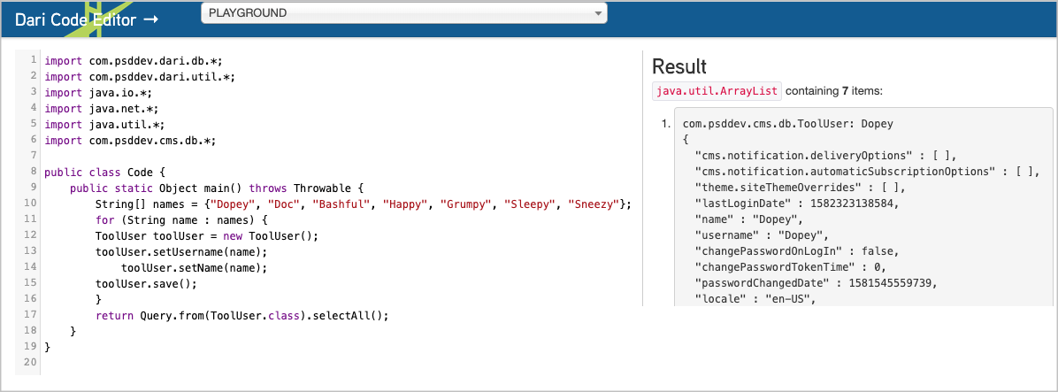Click the "Bashful" string literal
The image size is (1058, 392).
(341, 204)
